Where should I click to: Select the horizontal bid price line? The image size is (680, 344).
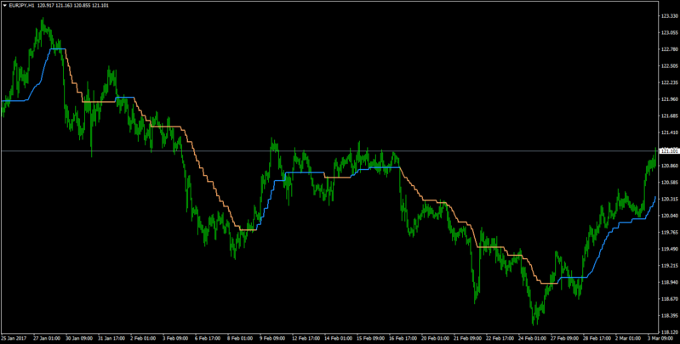329,151
